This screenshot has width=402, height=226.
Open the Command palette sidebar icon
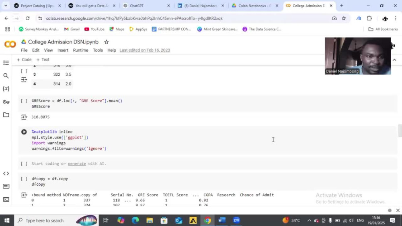click(x=6, y=186)
